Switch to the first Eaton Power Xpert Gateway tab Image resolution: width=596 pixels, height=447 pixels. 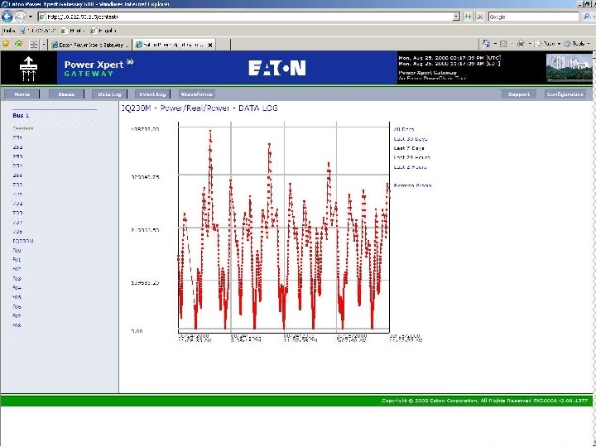tap(90, 45)
